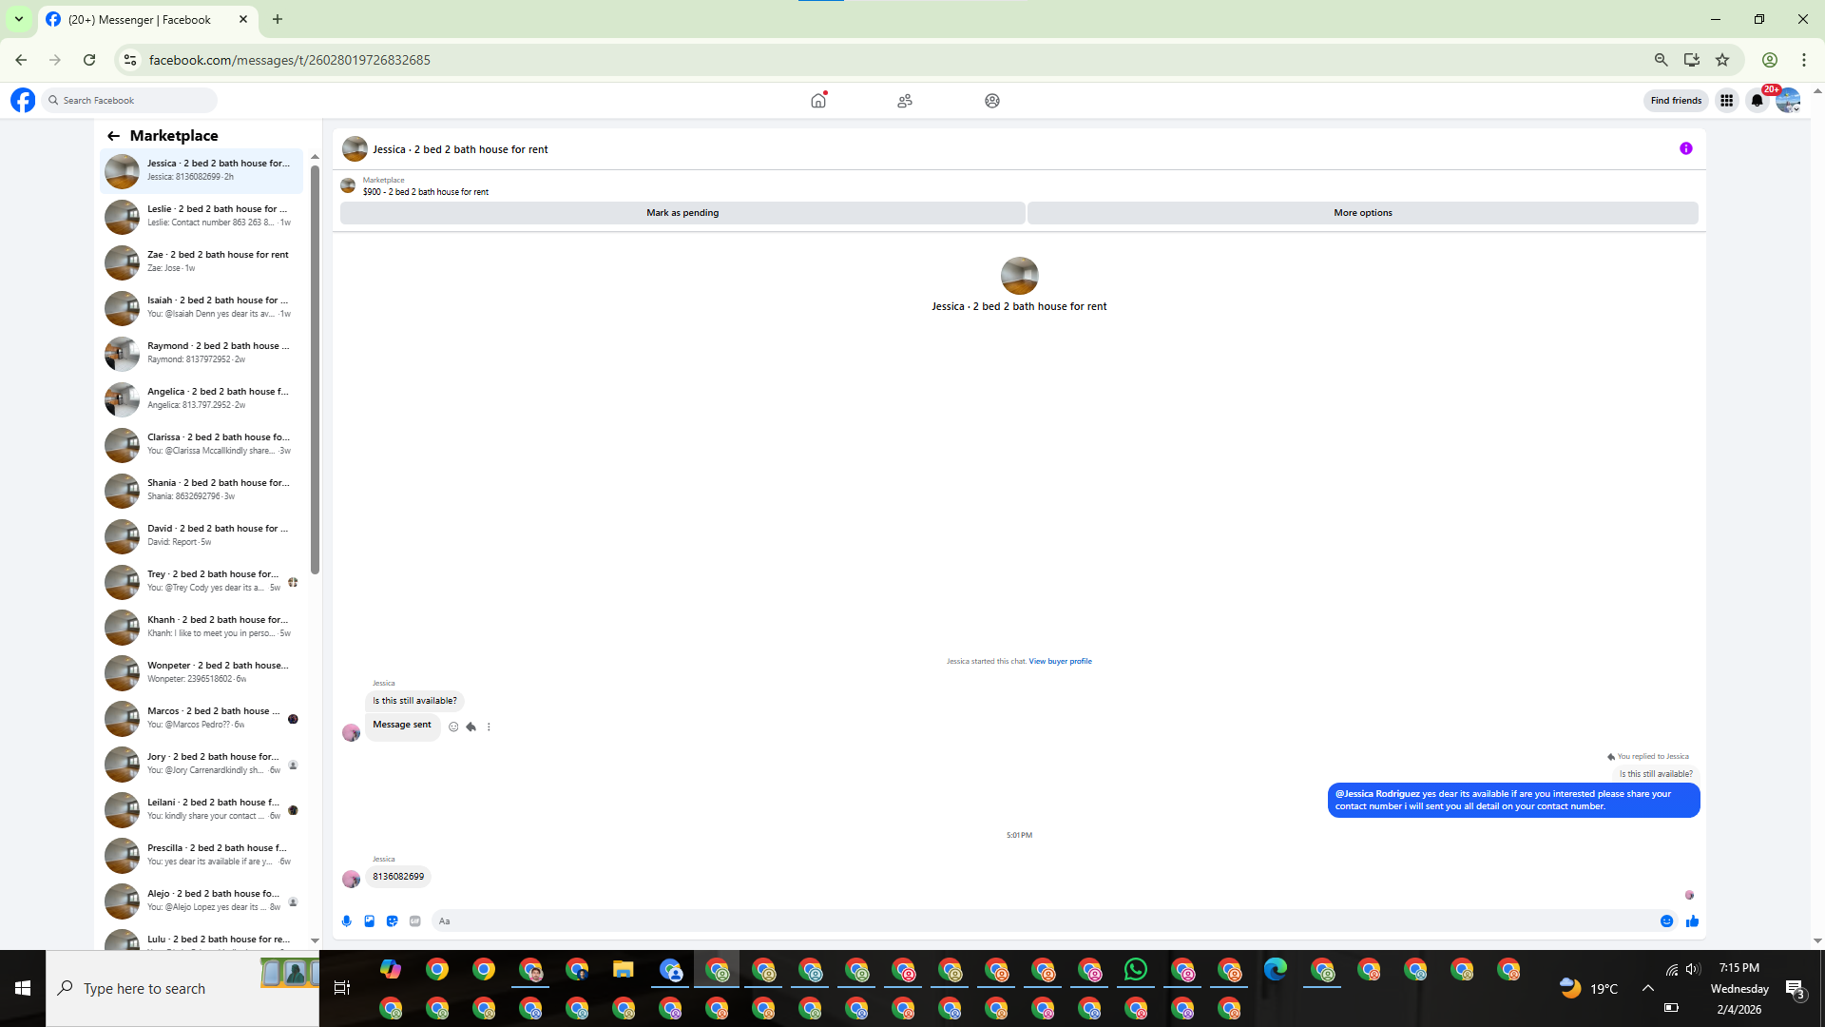This screenshot has height=1027, width=1825.
Task: Open the emoji picker in message box
Action: coord(1666,920)
